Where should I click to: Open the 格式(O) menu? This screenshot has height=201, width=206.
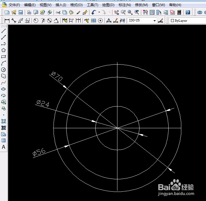(x=76, y=5)
